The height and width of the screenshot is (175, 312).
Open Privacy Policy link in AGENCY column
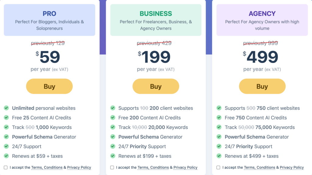[x=292, y=167]
